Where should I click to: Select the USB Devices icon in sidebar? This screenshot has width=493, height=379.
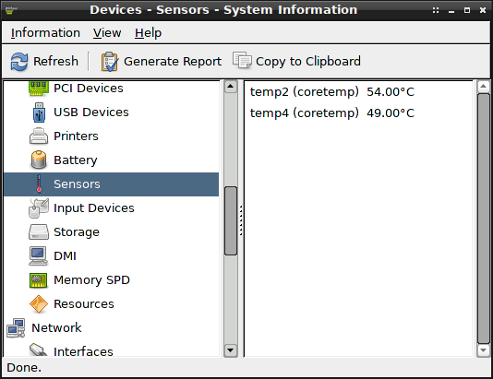tap(39, 113)
